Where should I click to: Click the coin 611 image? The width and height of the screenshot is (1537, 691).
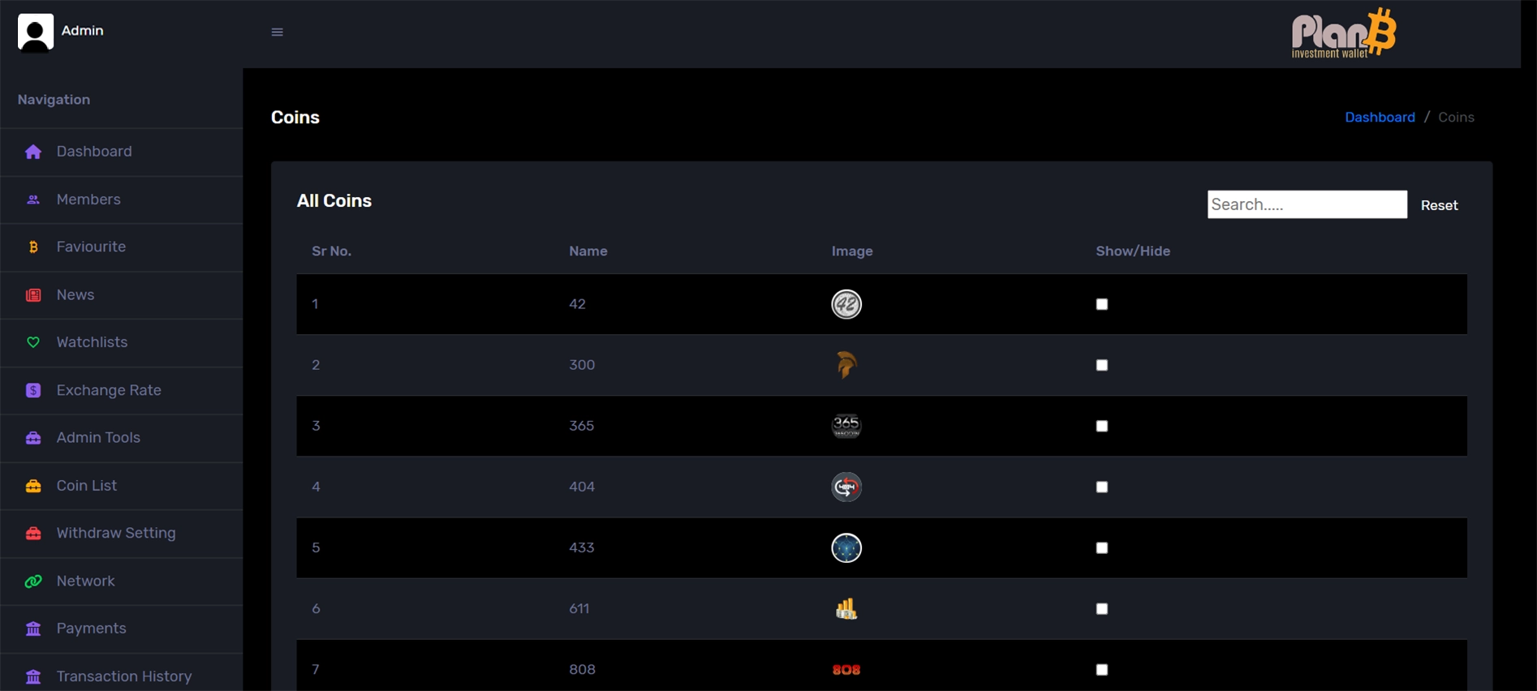point(846,608)
